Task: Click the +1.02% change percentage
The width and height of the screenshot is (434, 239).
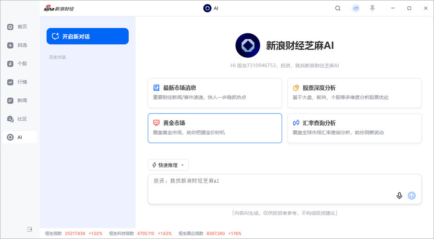Action: tap(95, 233)
